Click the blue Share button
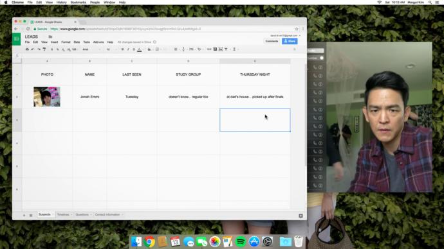Image resolution: width=444 pixels, height=249 pixels. pyautogui.click(x=290, y=41)
